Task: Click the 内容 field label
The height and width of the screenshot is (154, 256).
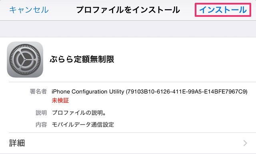Action: (41, 125)
